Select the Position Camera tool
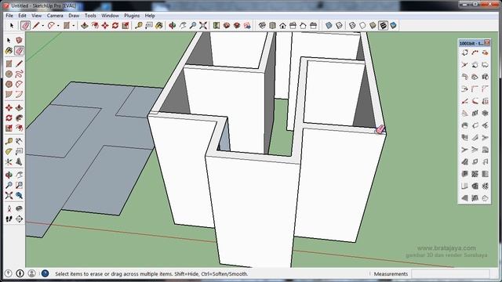 coord(9,209)
